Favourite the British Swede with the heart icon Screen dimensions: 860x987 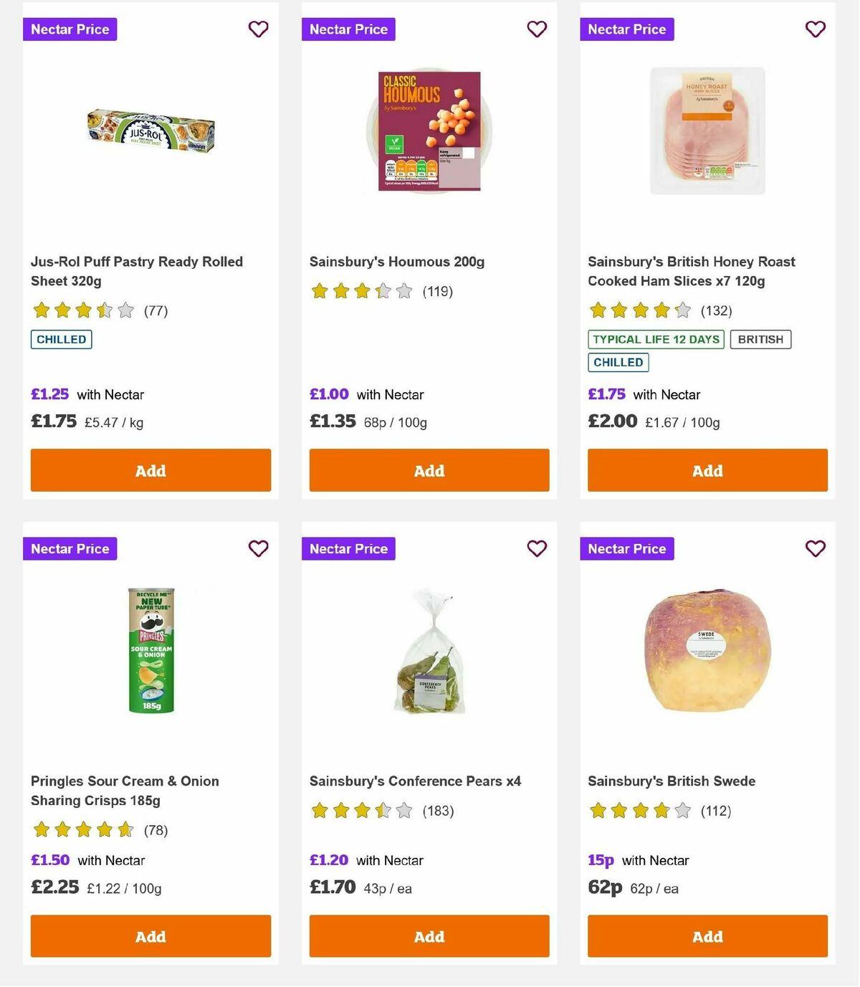(x=816, y=548)
